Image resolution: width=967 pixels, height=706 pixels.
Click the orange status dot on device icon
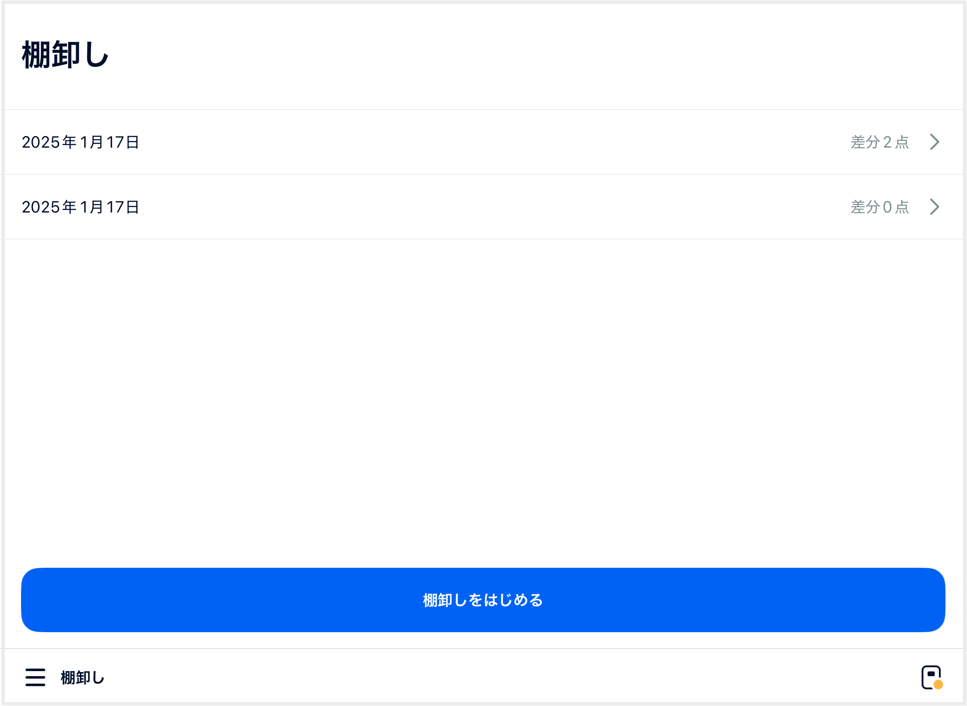(x=938, y=685)
